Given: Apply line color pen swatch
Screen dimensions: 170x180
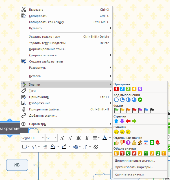Looking at the screenshot, I should pos(64,147).
